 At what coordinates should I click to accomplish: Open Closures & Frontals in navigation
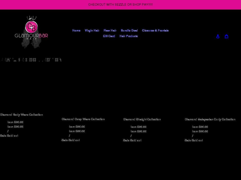[x=155, y=30]
